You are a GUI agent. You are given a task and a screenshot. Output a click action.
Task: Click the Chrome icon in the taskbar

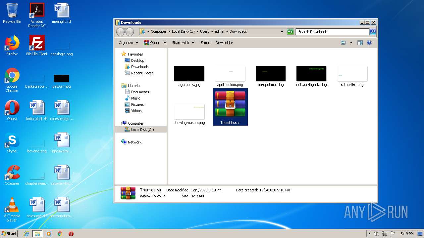click(60, 234)
